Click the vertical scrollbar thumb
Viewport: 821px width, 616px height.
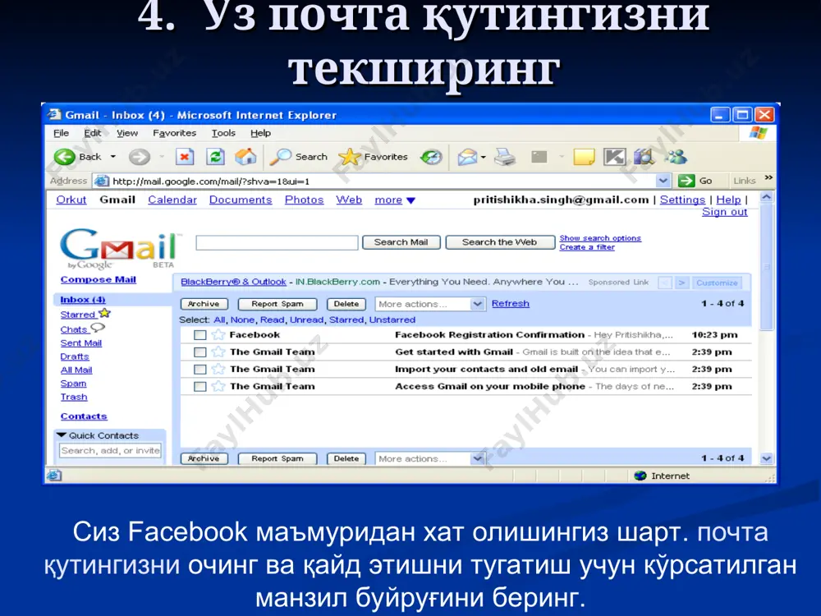tap(766, 267)
